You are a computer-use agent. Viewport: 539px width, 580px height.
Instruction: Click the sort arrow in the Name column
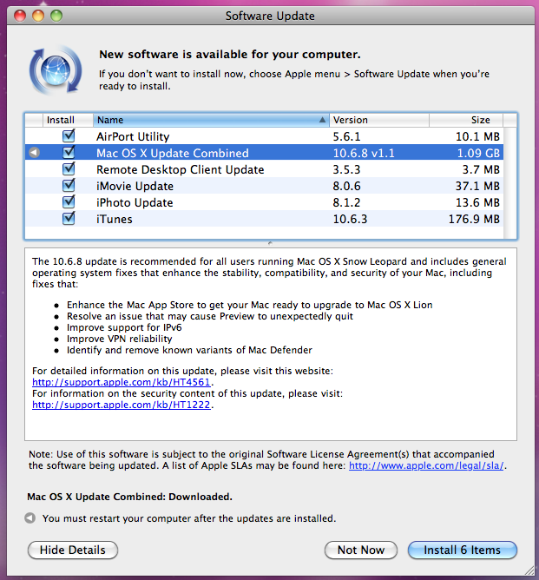322,120
